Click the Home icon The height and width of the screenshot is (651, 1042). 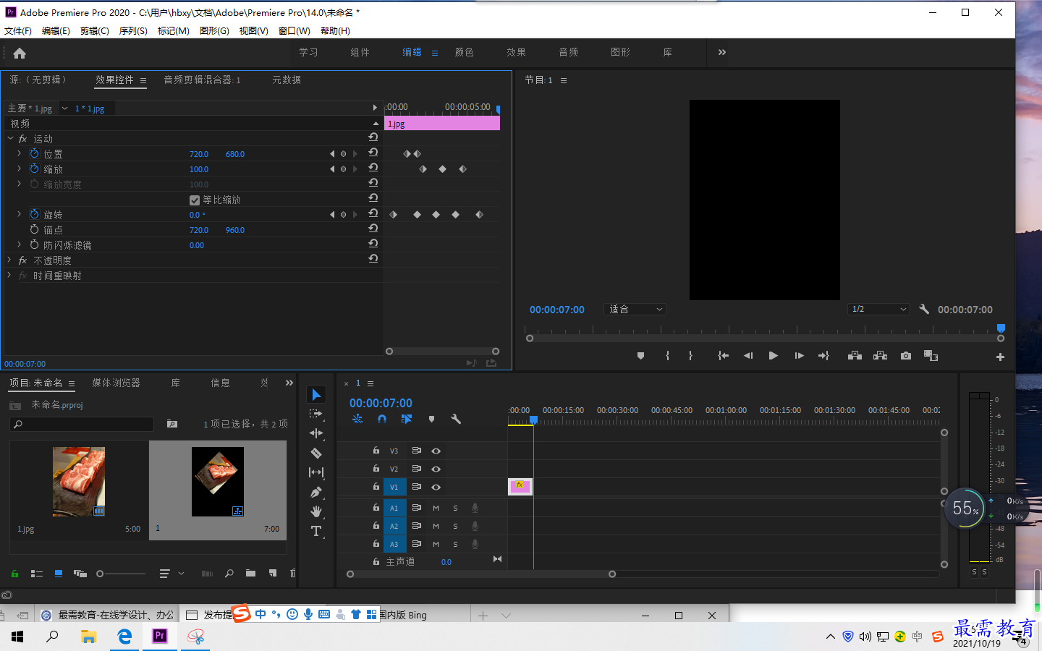coord(20,53)
